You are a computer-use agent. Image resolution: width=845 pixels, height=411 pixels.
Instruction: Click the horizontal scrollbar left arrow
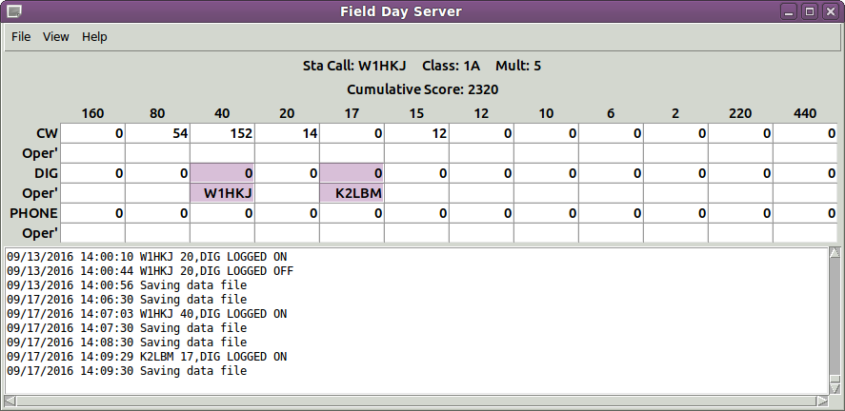pos(10,401)
